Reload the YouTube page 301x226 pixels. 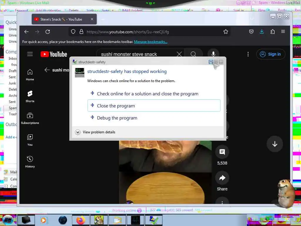[x=48, y=32]
